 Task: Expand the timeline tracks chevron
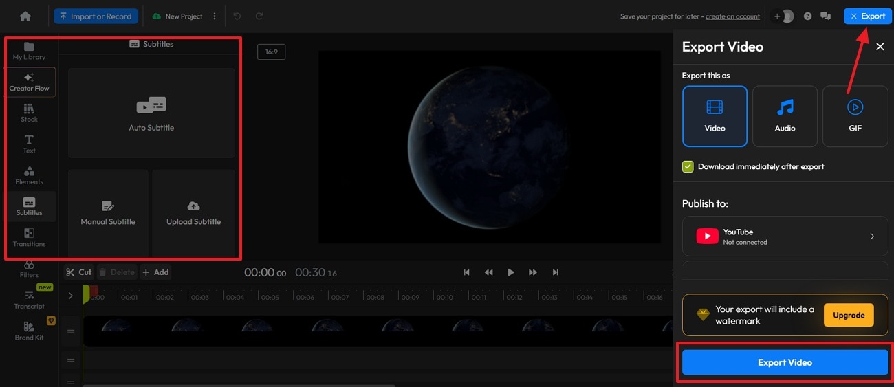(x=70, y=296)
